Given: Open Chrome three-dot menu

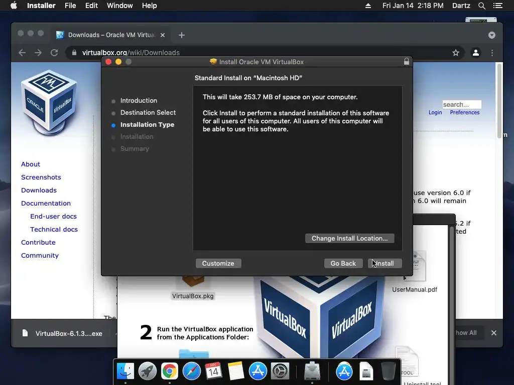Looking at the screenshot, I should point(492,53).
